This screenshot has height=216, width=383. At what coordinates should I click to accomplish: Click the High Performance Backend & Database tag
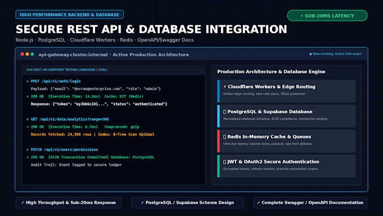click(x=69, y=15)
